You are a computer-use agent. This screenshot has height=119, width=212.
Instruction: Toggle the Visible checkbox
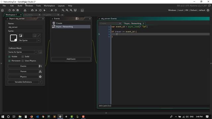[10, 57]
